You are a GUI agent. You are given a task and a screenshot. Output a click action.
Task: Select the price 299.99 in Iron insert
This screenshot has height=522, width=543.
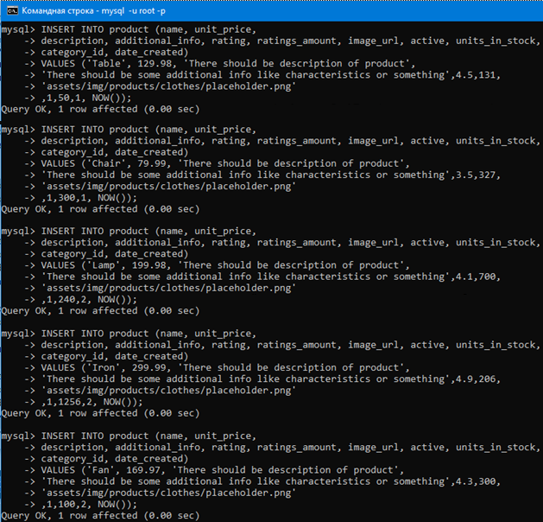click(148, 367)
